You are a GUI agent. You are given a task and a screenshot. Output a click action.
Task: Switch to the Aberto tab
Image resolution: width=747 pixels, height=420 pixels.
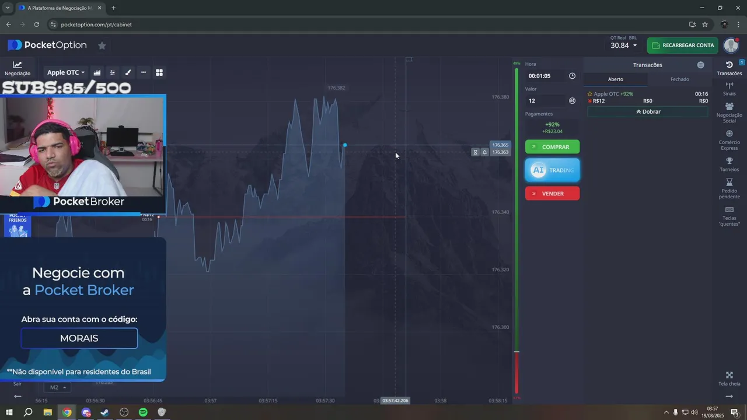coord(616,79)
